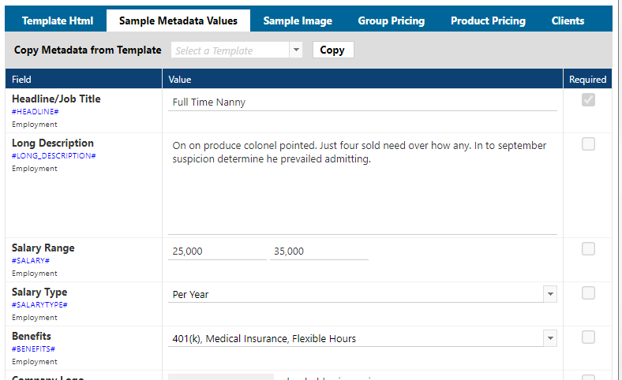
Task: Open the Sample Image tab
Action: coord(298,20)
